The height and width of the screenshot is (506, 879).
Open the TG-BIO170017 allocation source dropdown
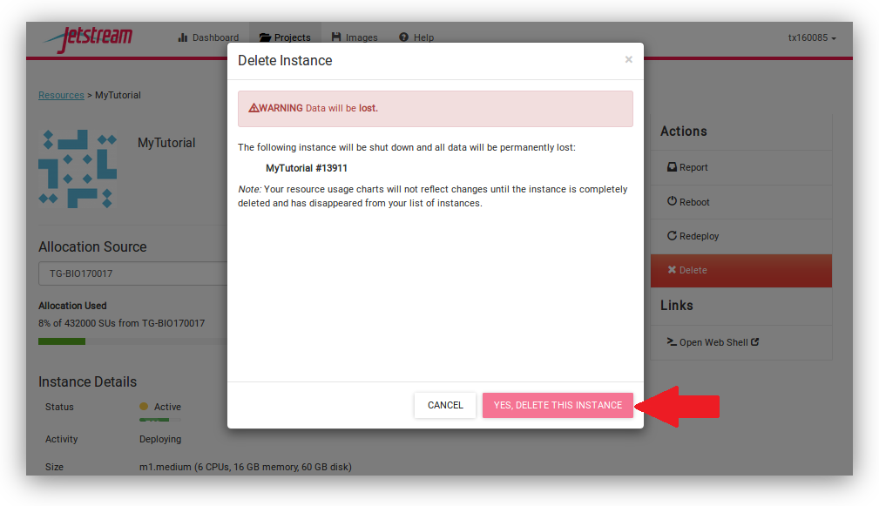[131, 273]
